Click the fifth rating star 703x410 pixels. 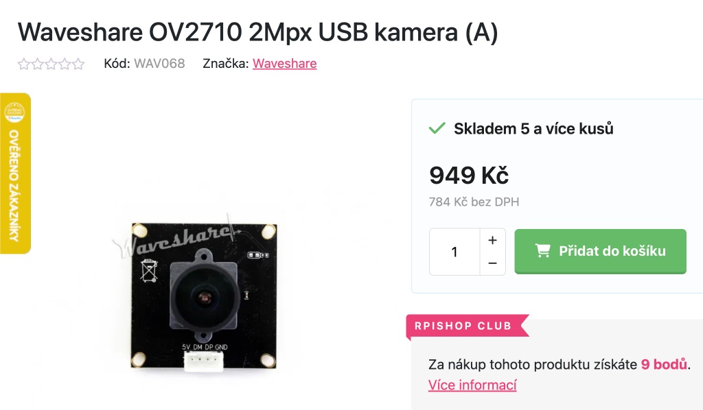[x=78, y=64]
